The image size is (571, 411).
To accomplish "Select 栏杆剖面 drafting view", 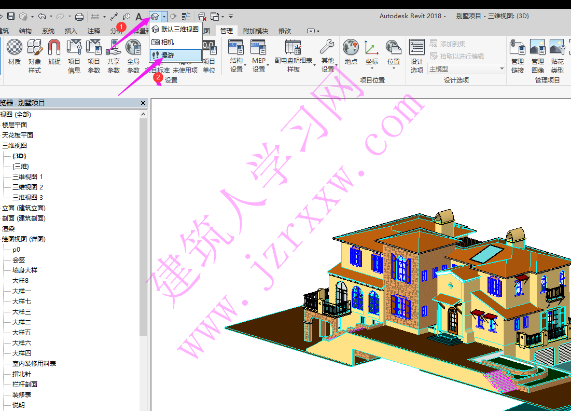I will [x=25, y=385].
